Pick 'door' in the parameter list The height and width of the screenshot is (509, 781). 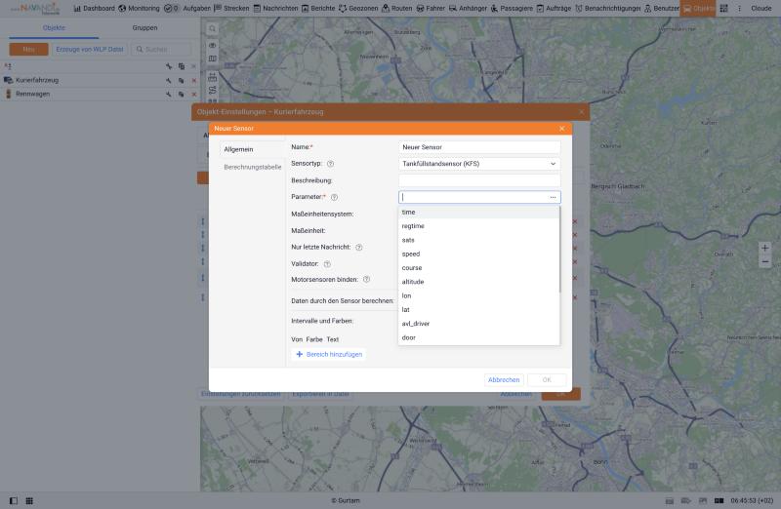(x=478, y=337)
